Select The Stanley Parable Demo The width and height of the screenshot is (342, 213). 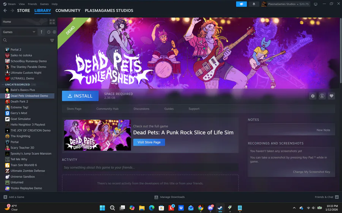point(28,67)
